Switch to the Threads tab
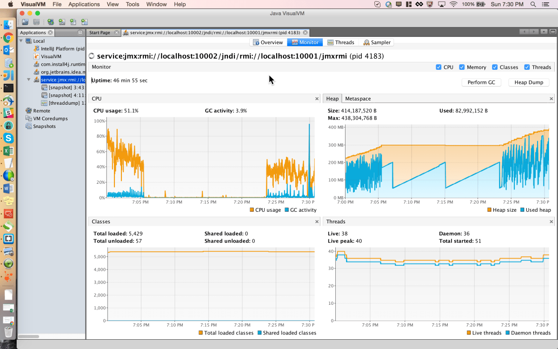The image size is (558, 349). [x=341, y=42]
